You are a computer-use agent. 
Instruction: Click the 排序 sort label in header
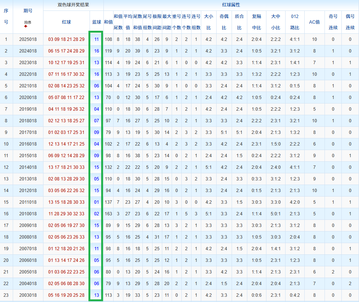(28, 23)
